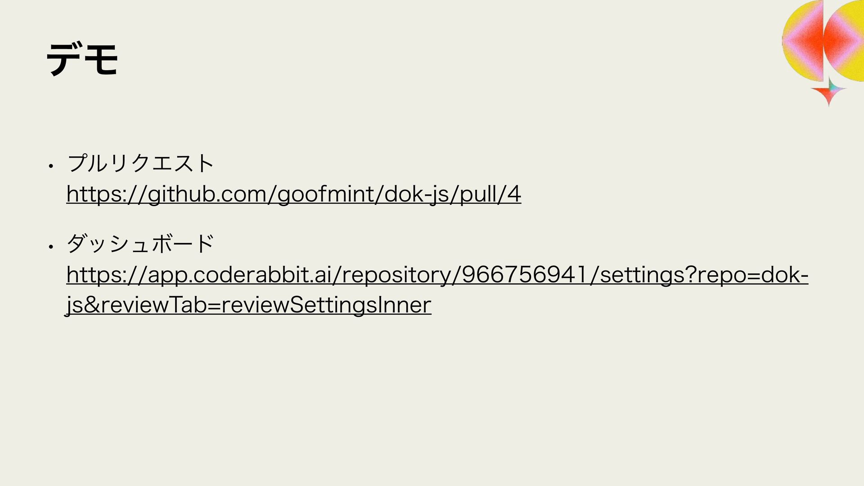The image size is (864, 486).
Task: Open the app.coderabbit.ai repository settings link
Action: (437, 275)
